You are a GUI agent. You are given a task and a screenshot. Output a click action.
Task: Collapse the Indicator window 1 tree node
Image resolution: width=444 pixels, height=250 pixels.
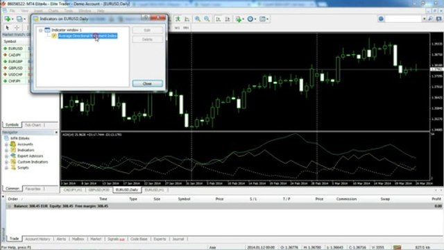click(40, 30)
